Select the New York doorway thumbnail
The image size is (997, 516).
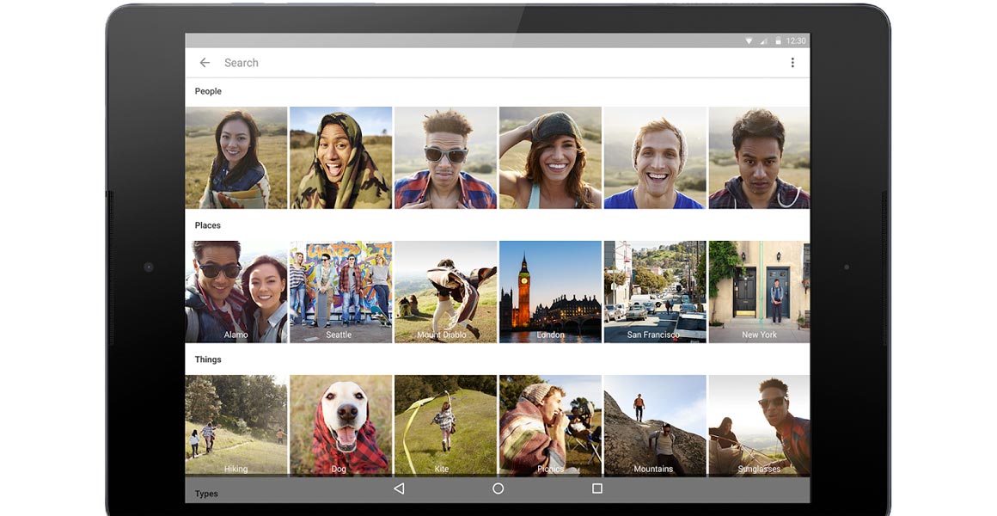[759, 292]
